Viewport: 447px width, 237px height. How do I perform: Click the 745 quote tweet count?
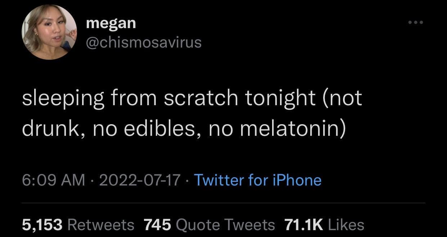pos(157,225)
